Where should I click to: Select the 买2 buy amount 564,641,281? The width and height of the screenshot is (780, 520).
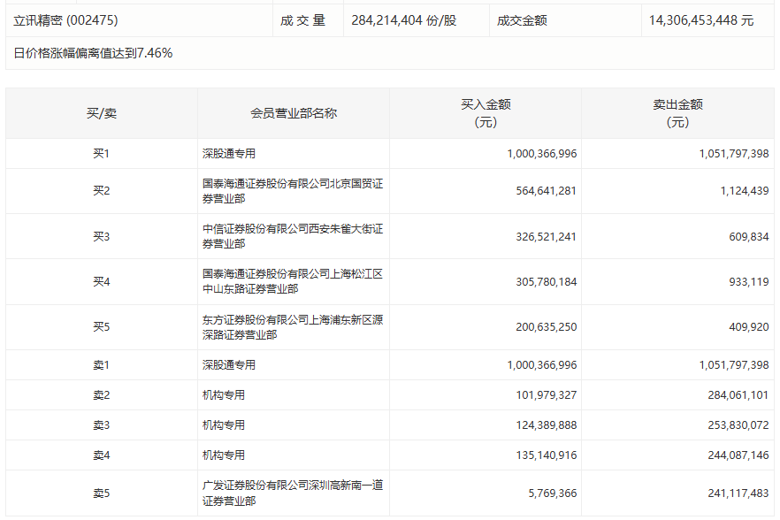point(546,191)
